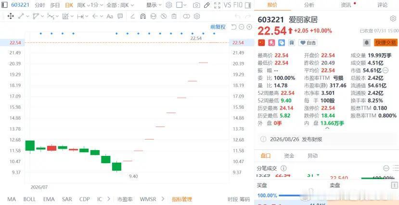Open the 全部:周K dropdown
Image resolution: width=399 pixels, height=205 pixels.
pos(119,5)
